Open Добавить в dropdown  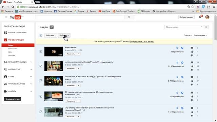[x=64, y=35]
